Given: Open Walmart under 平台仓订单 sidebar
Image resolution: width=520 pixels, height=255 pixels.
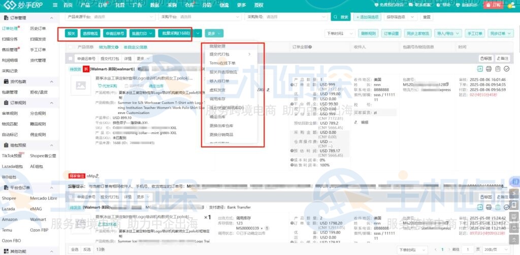Looking at the screenshot, I should click(38, 219).
